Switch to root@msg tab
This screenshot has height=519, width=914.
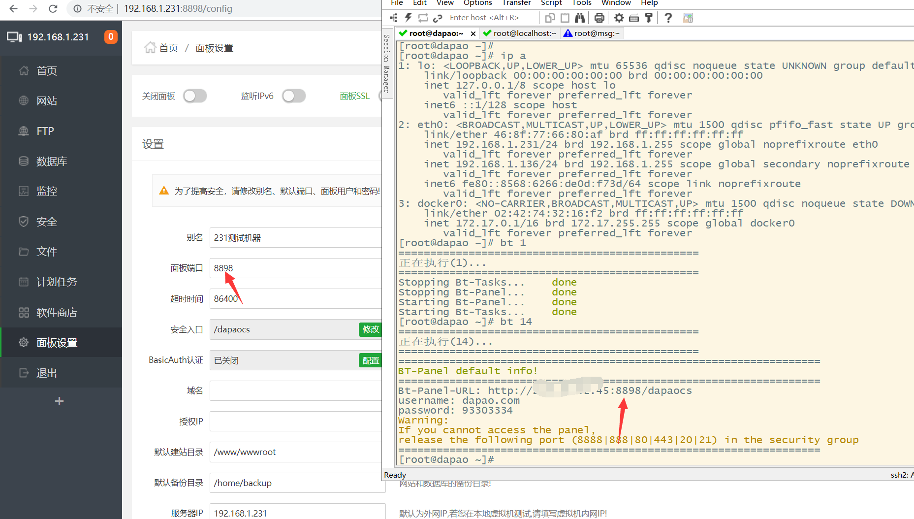pyautogui.click(x=592, y=33)
